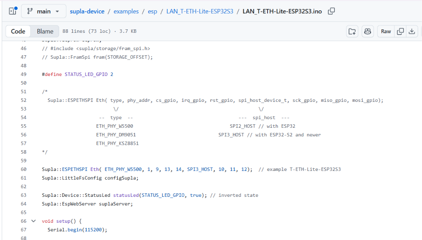Select line number 52
Image resolution: width=422 pixels, height=240 pixels.
click(x=24, y=100)
